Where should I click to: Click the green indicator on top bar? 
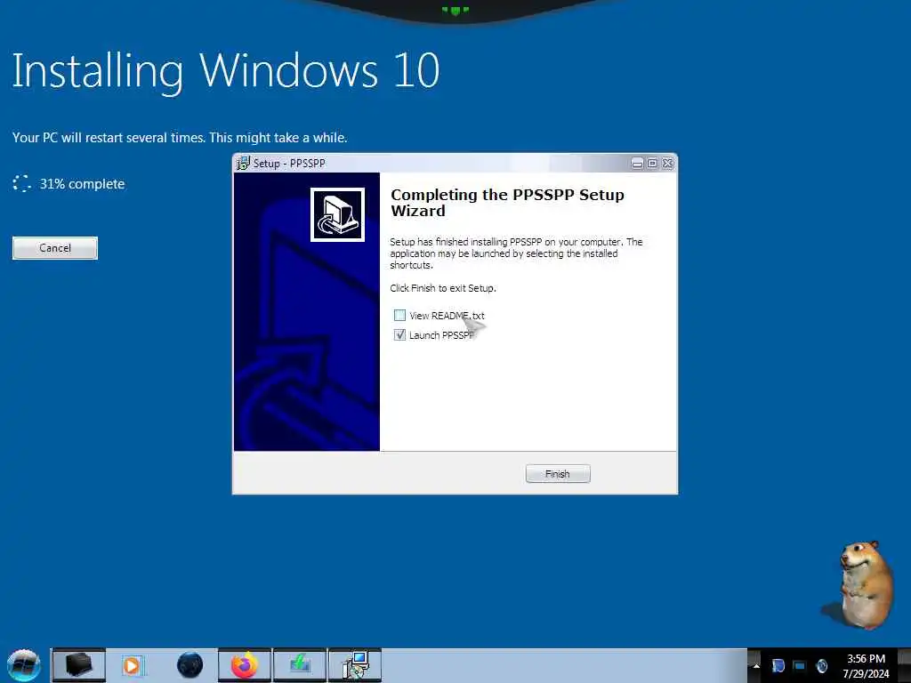point(455,11)
